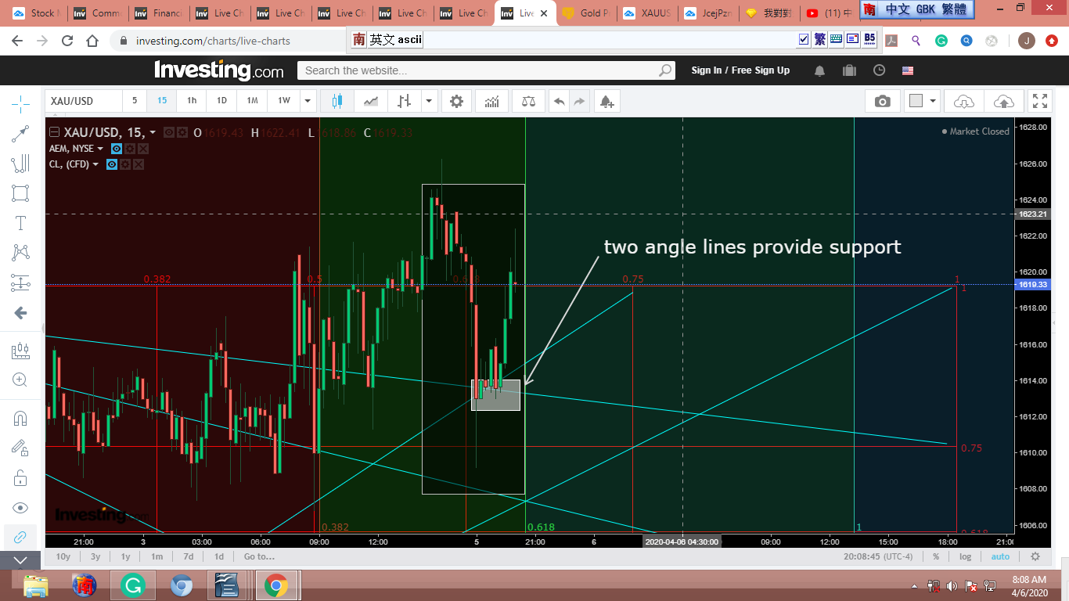
Task: Select the Text annotation tool
Action: click(20, 223)
